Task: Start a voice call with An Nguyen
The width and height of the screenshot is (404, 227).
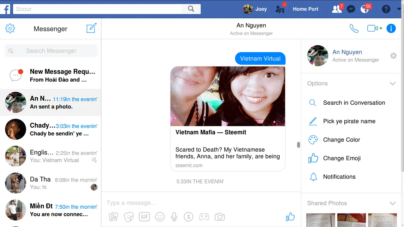Action: 354,28
